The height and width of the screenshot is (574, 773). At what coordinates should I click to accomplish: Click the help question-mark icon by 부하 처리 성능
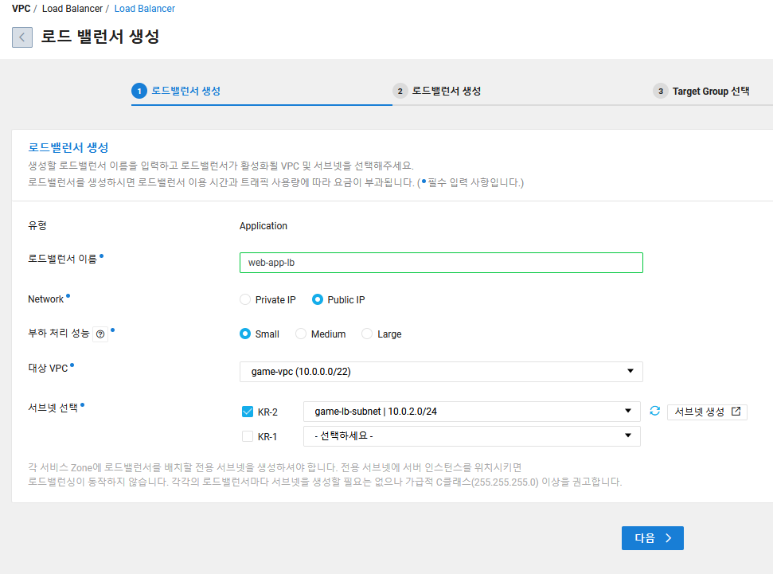point(100,334)
